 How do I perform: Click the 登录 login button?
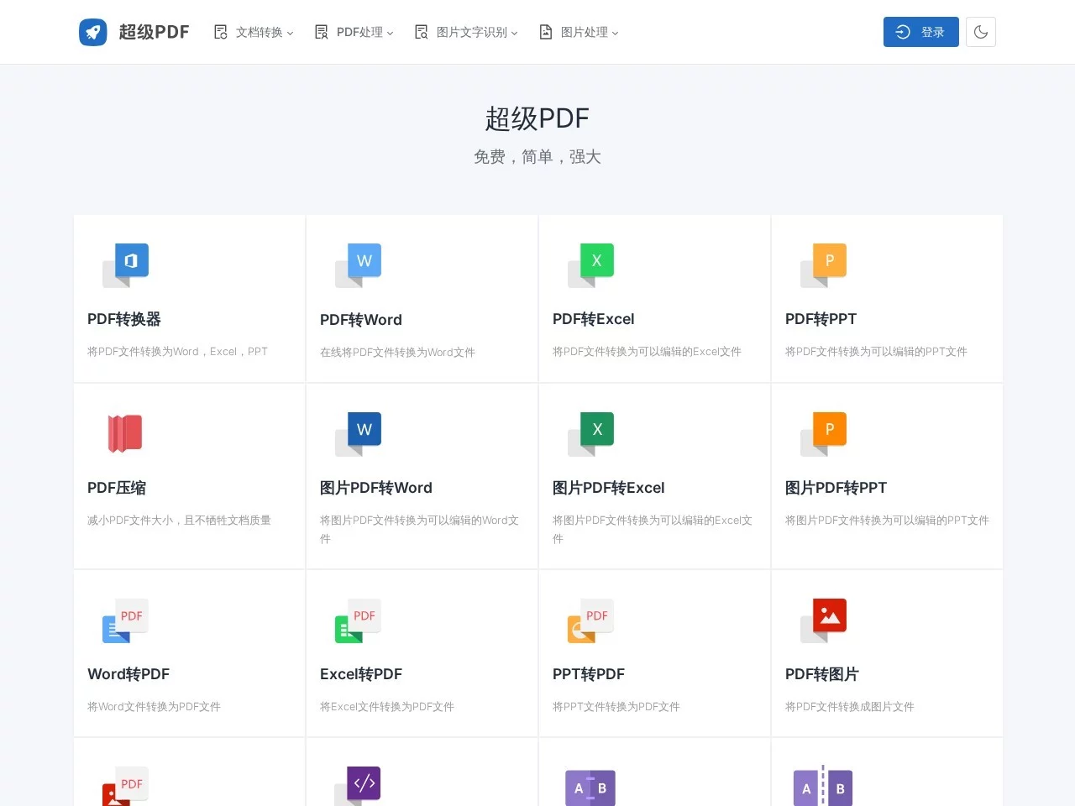920,31
